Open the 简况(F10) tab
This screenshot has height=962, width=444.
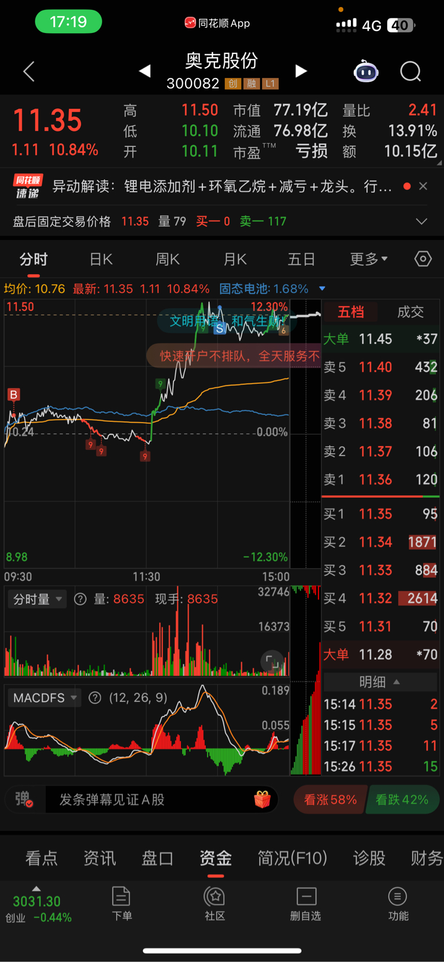(x=293, y=858)
